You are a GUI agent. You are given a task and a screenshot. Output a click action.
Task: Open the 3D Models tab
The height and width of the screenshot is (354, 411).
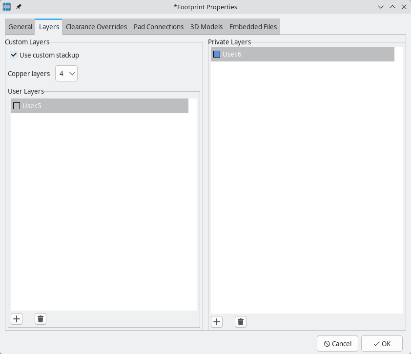click(206, 27)
